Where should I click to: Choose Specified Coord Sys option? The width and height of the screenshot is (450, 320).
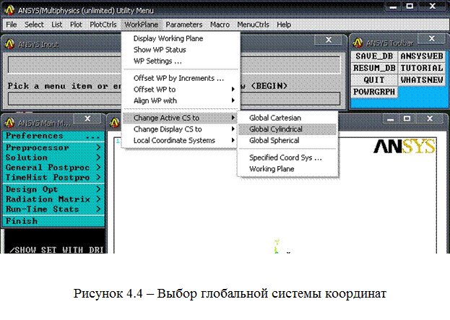coord(287,157)
